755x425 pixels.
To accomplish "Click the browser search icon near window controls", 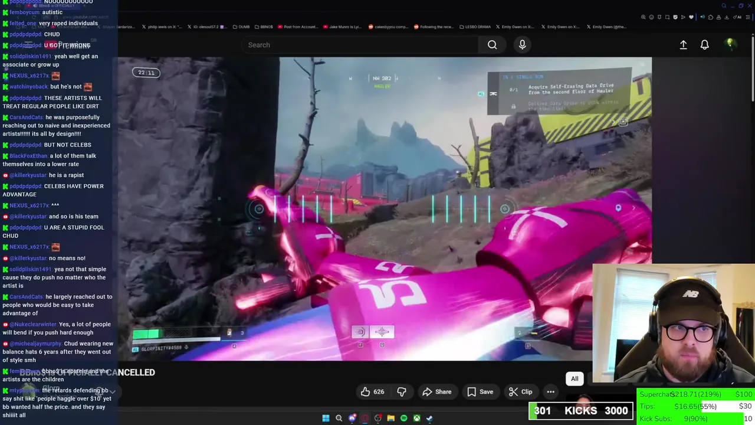I will [724, 6].
